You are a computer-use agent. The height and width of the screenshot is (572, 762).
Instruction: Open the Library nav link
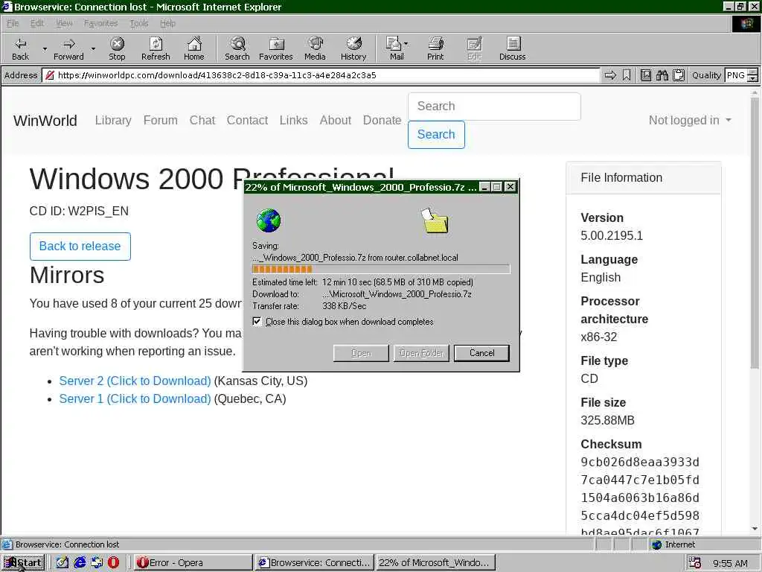(113, 120)
